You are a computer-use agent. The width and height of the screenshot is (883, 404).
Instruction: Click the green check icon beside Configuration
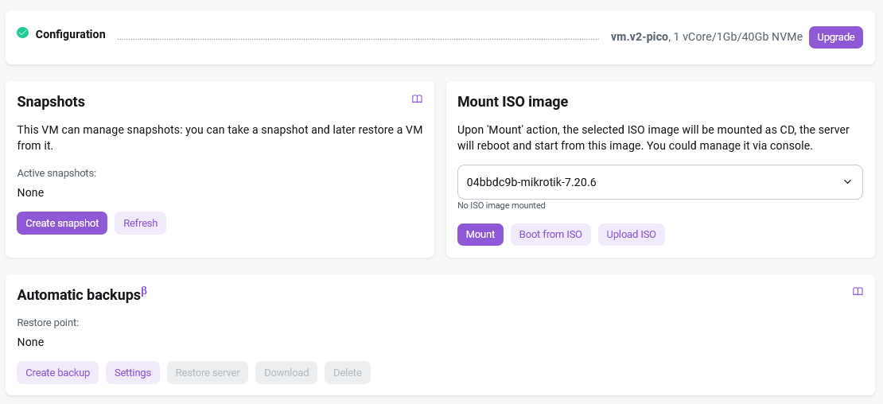23,33
